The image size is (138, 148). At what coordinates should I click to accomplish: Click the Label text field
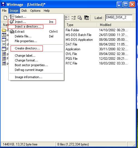(119, 18)
